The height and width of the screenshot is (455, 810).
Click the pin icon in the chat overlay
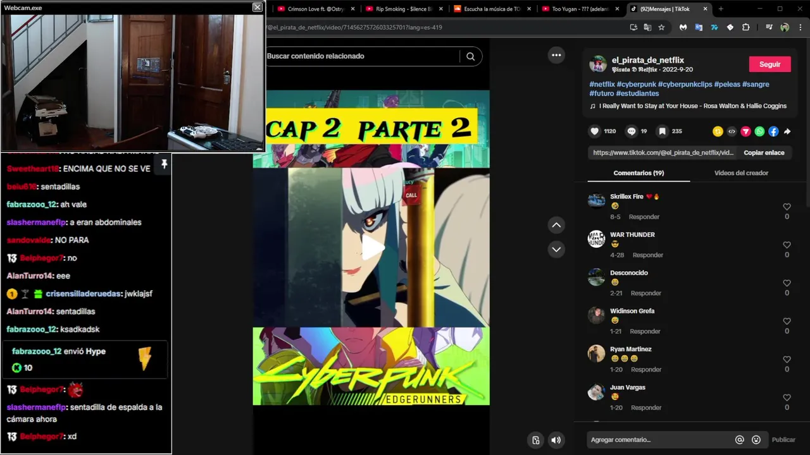pos(164,164)
